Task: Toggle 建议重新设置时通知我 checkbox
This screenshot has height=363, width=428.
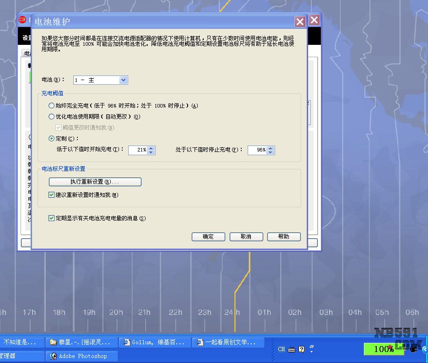Action: pos(52,195)
